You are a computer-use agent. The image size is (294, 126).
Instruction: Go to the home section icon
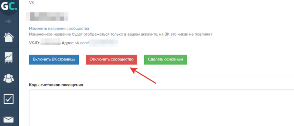pos(9,37)
